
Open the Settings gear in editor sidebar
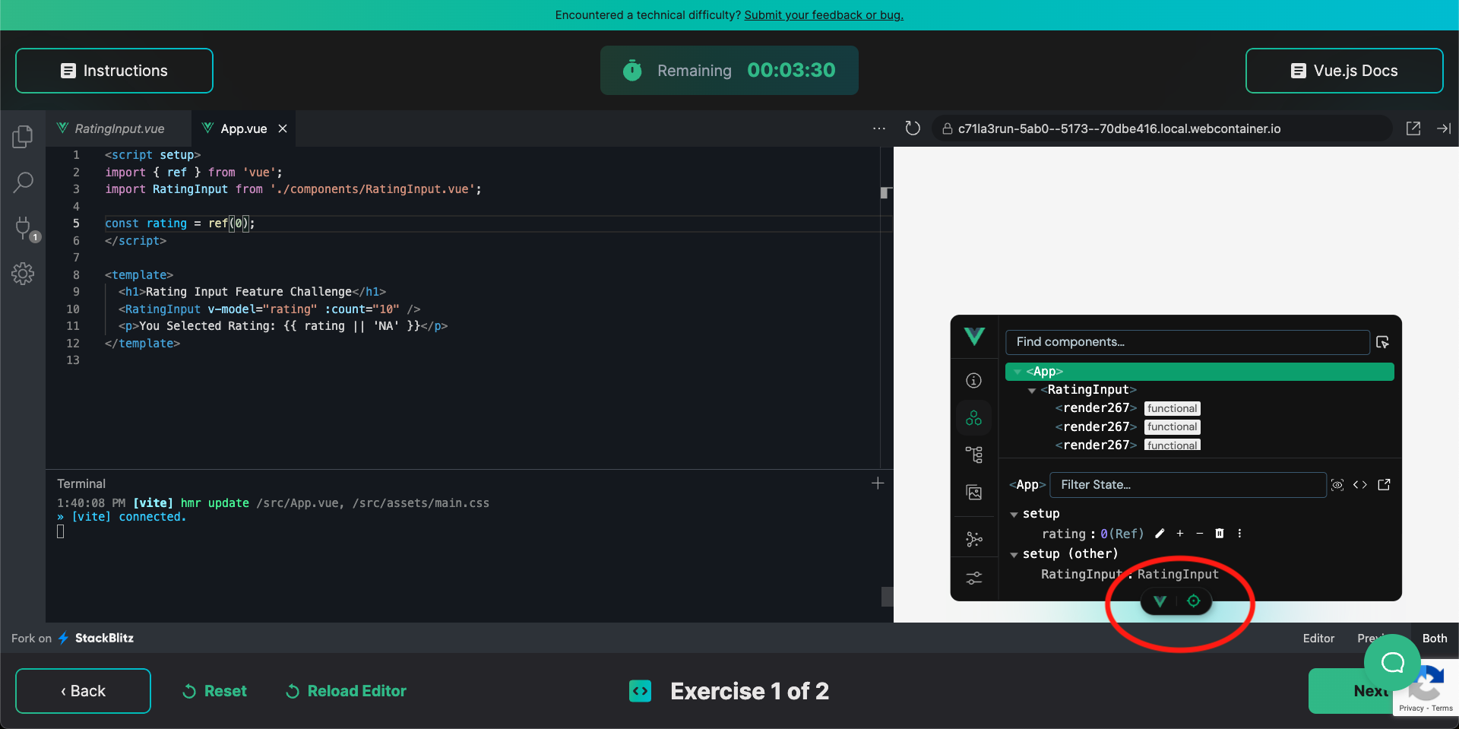pos(23,274)
